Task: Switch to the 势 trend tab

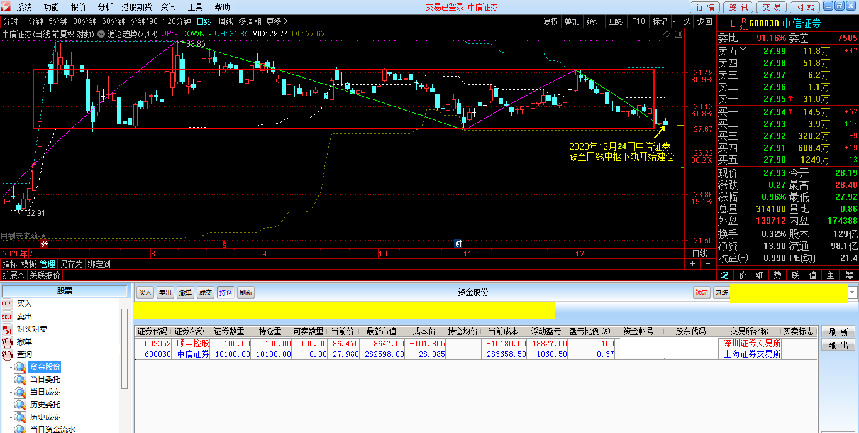Action: [x=778, y=275]
